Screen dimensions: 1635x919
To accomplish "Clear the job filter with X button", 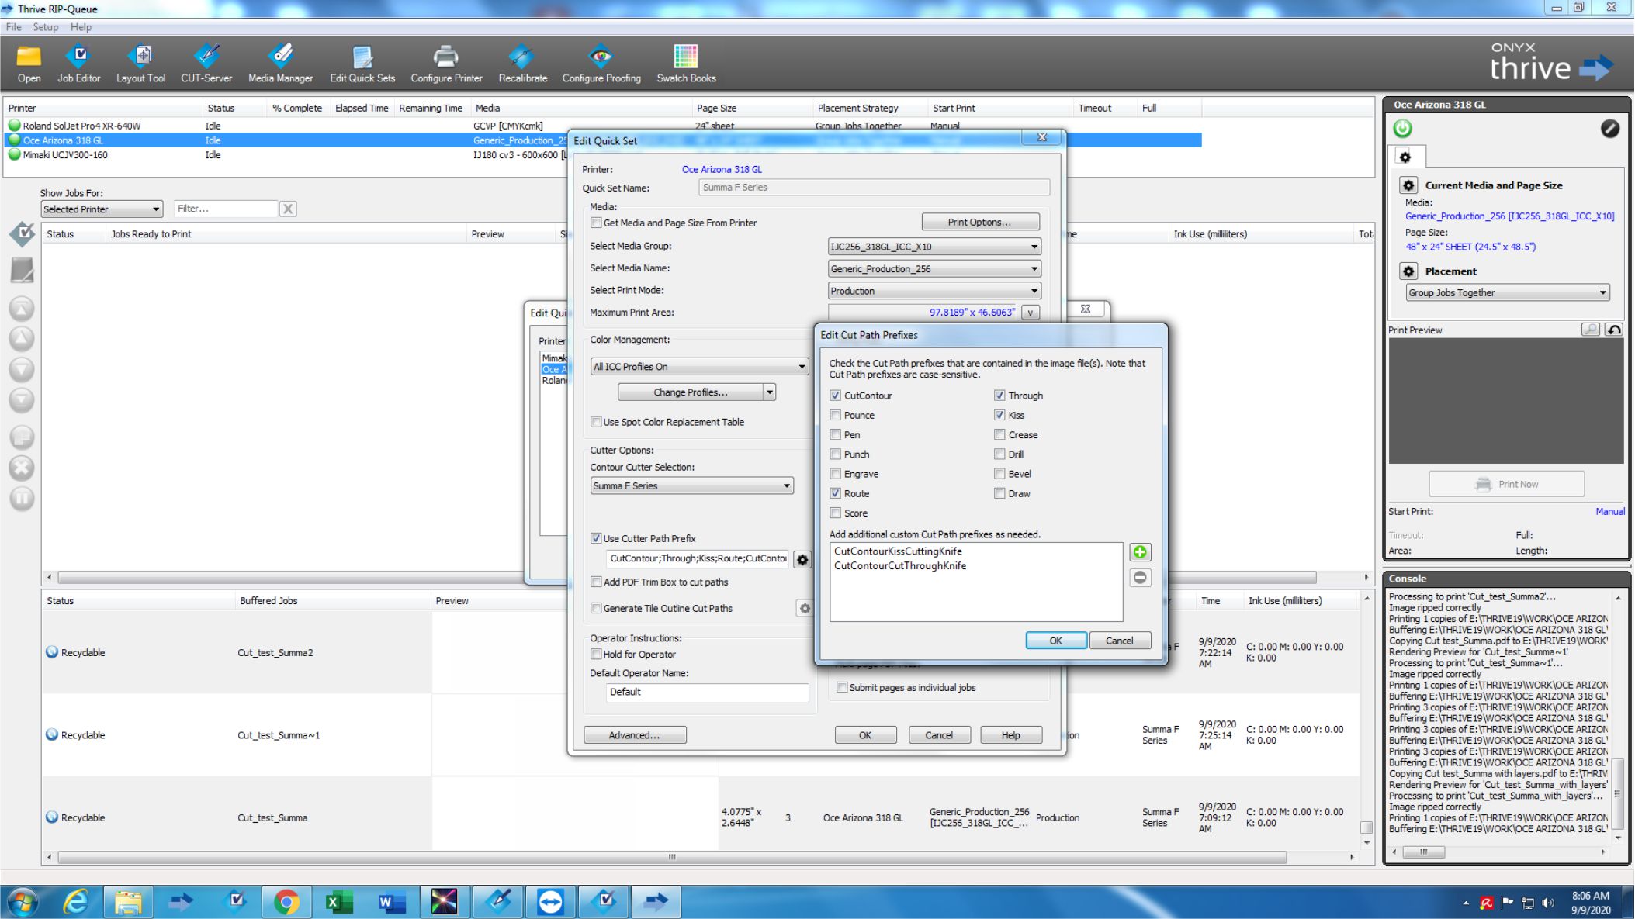I will click(x=288, y=209).
